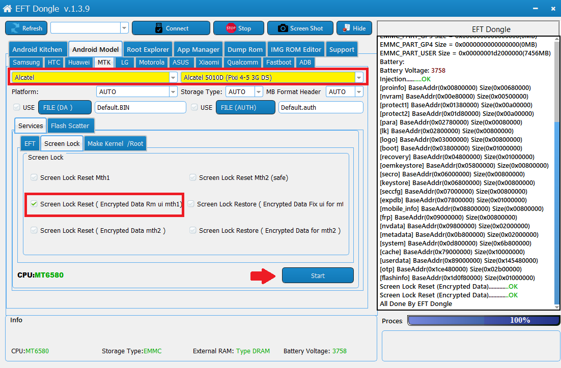The width and height of the screenshot is (561, 368).
Task: Close the EFT Dongle window
Action: [553, 8]
